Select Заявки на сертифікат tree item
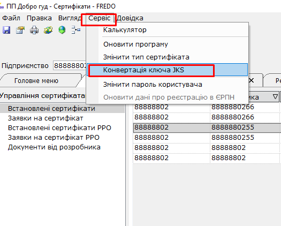 [45, 118]
